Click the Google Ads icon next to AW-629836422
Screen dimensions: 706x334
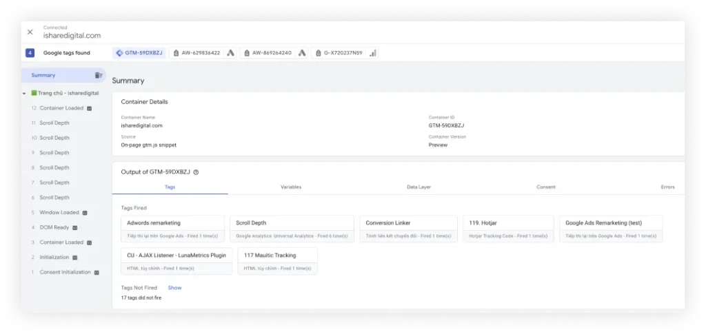coord(230,53)
